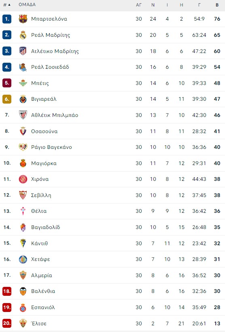Sort standings by the Β points column

click(217, 5)
